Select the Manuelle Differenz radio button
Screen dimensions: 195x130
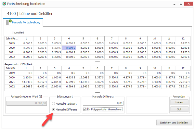click(53, 110)
